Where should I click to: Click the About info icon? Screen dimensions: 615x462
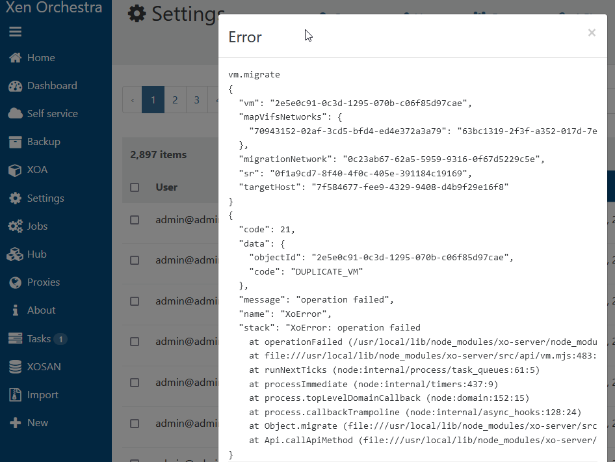[x=16, y=310]
